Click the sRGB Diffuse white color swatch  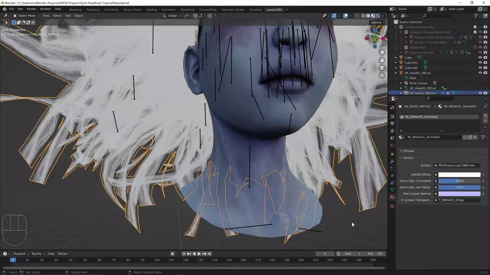click(459, 175)
